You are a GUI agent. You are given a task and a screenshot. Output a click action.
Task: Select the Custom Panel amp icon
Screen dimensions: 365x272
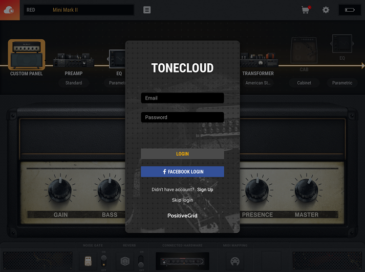coord(26,55)
